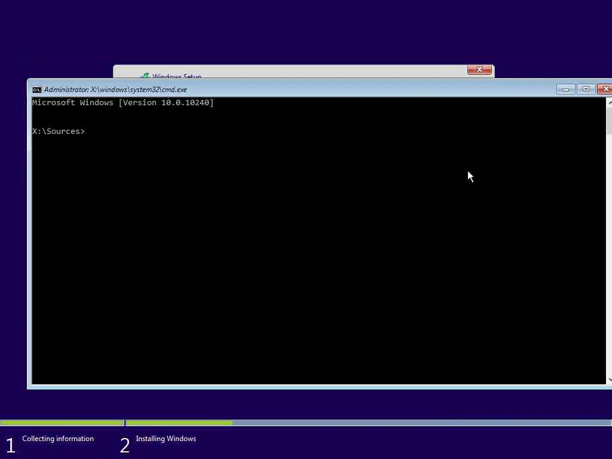Click the X:\Sources> prompt line
The height and width of the screenshot is (459, 612).
(x=58, y=131)
